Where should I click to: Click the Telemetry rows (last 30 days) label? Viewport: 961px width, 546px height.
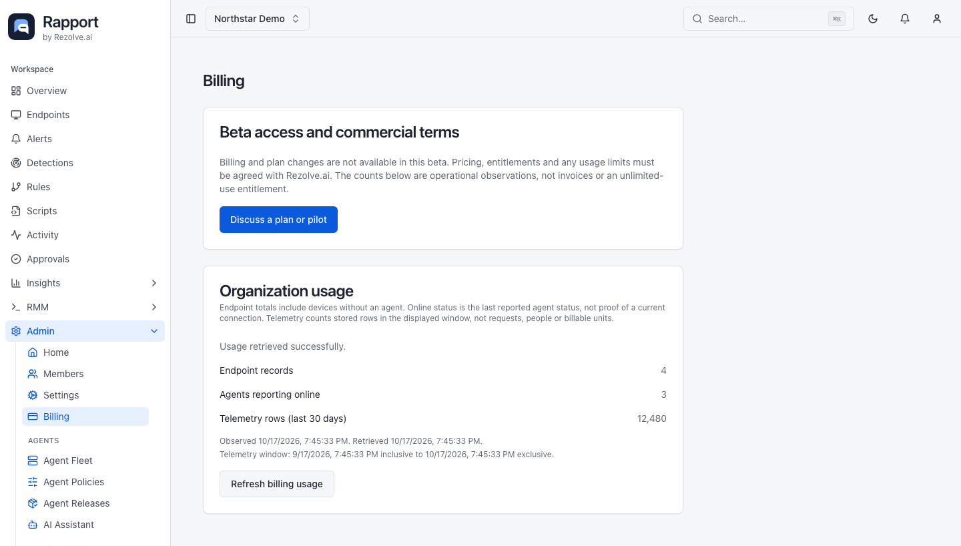click(283, 419)
